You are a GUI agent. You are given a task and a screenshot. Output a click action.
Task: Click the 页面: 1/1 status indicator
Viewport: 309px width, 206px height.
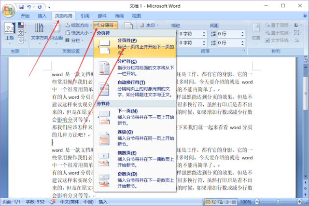click(12, 202)
